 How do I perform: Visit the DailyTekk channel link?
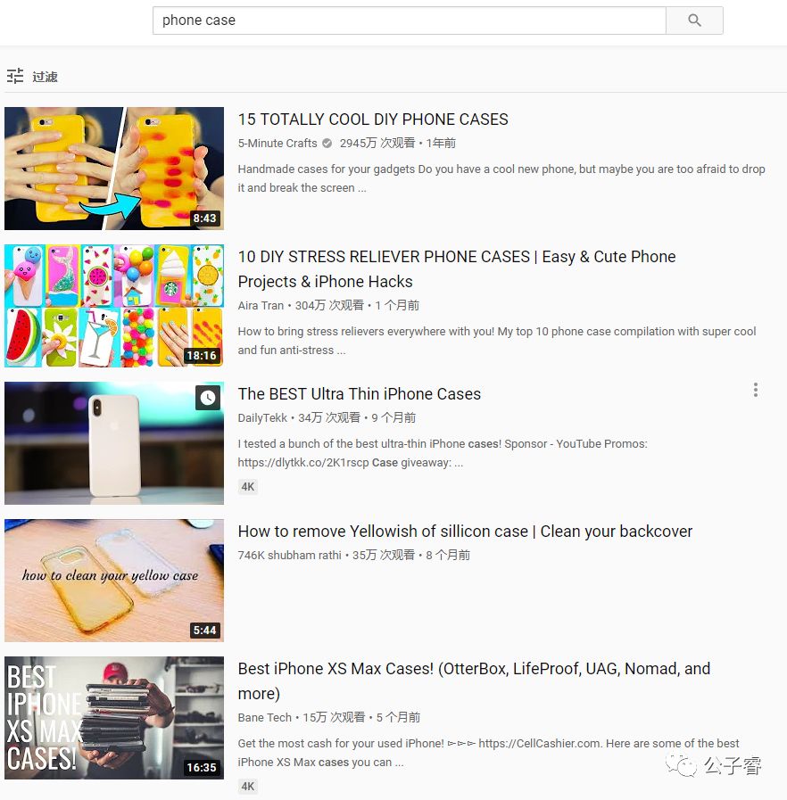[262, 418]
